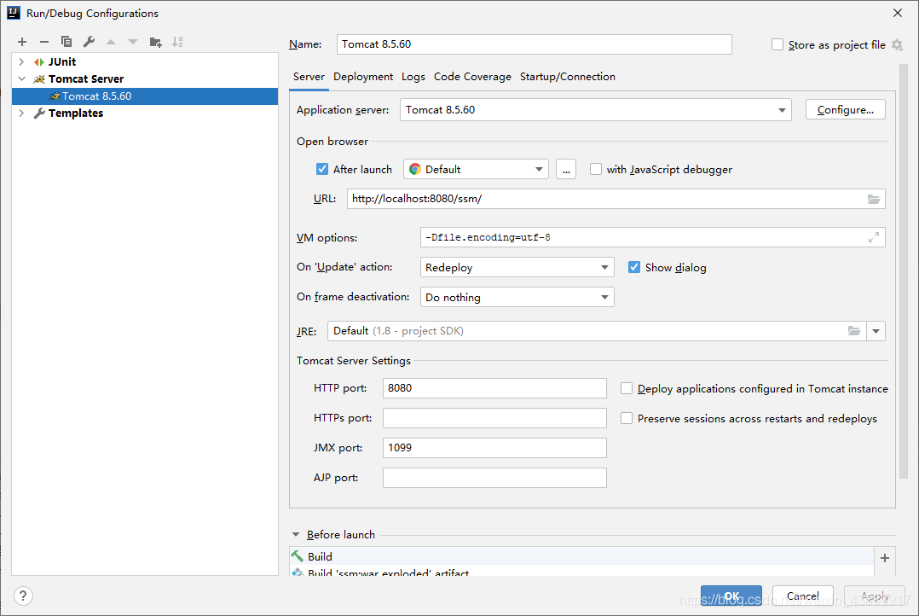Expand the VM options field
919x616 pixels.
click(x=873, y=237)
